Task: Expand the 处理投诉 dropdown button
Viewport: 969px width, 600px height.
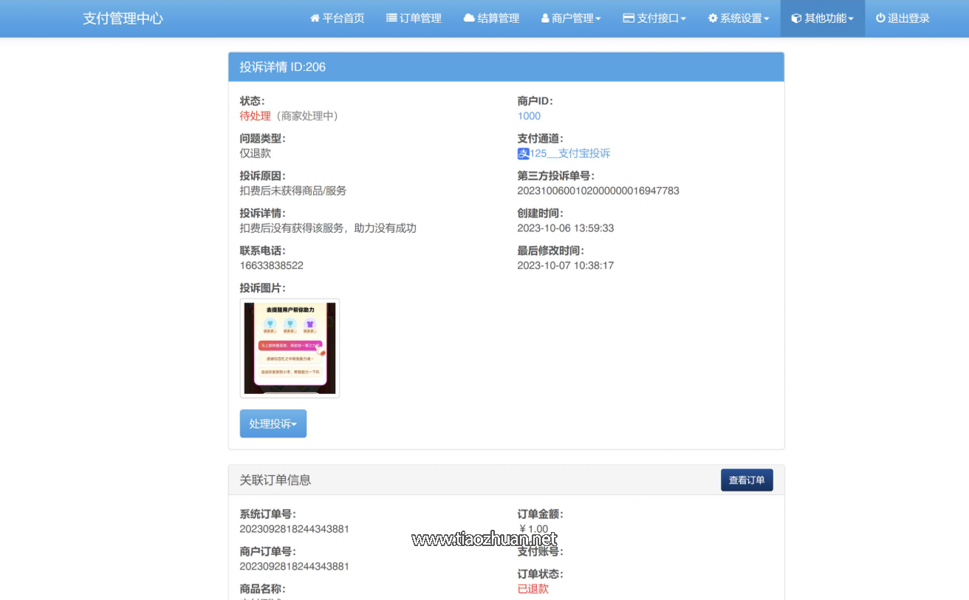Action: click(273, 423)
